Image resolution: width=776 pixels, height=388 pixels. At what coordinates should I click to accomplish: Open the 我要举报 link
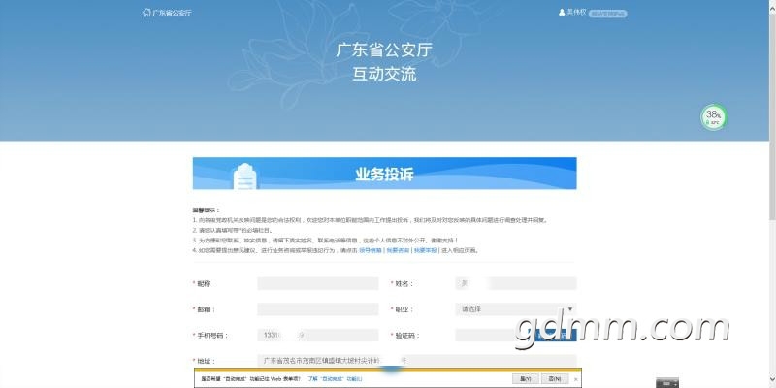click(x=426, y=250)
